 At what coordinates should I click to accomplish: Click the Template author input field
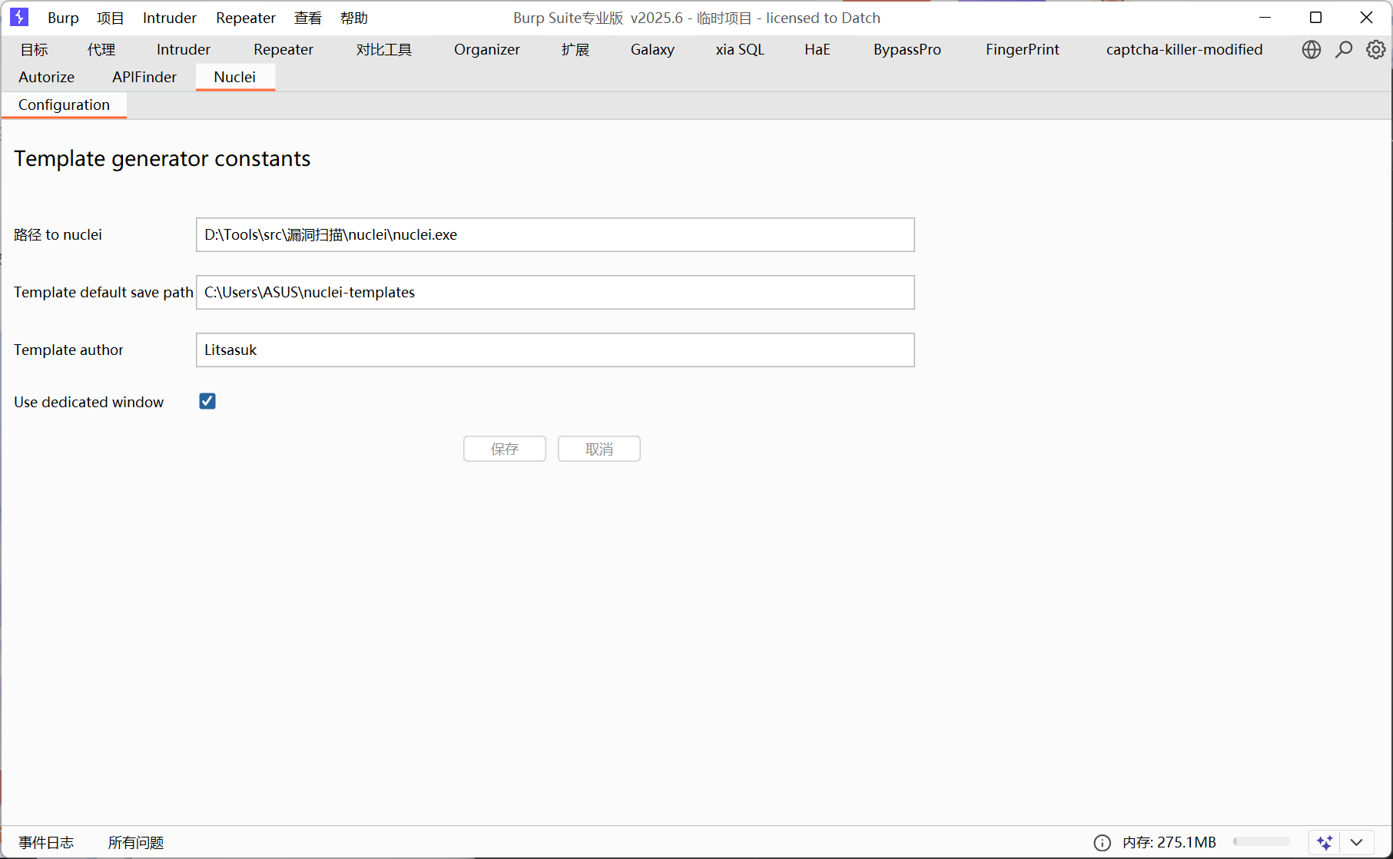[556, 350]
